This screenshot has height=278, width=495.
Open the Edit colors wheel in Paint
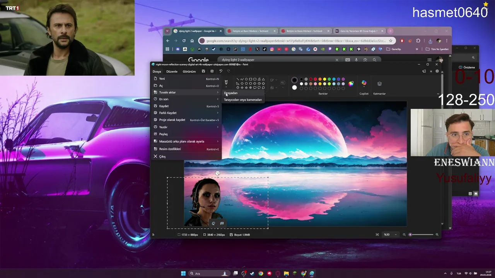pyautogui.click(x=351, y=83)
